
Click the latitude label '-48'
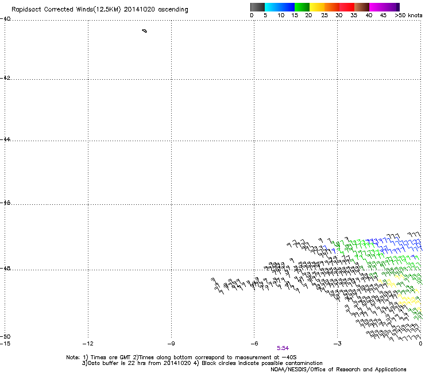(5, 268)
